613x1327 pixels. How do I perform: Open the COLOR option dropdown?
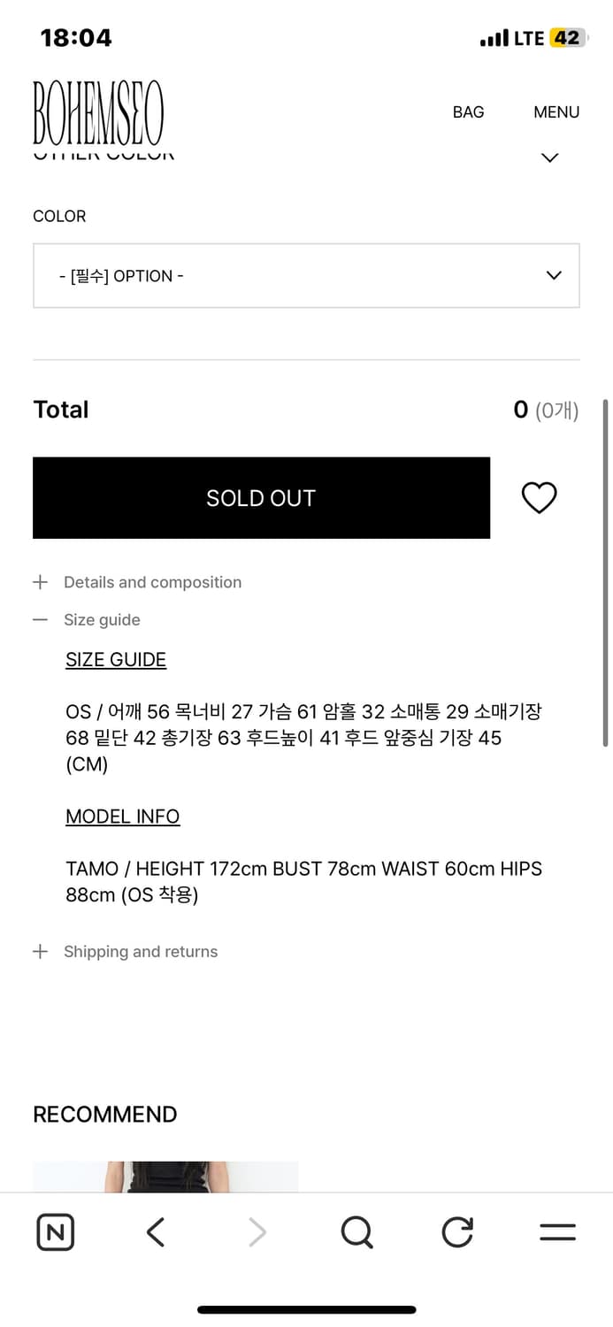click(x=306, y=275)
